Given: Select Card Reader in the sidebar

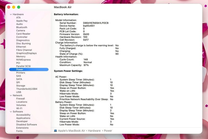Looking at the screenshot, I should [x=23, y=34].
